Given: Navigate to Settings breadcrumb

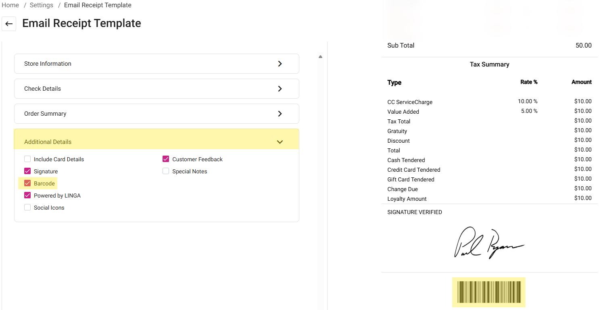Looking at the screenshot, I should [x=42, y=5].
